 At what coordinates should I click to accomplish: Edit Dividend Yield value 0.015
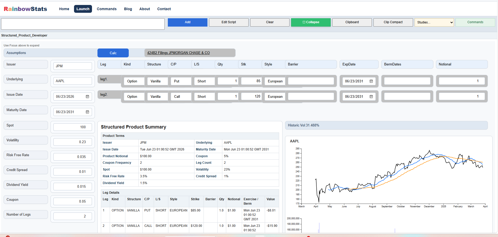click(x=73, y=186)
